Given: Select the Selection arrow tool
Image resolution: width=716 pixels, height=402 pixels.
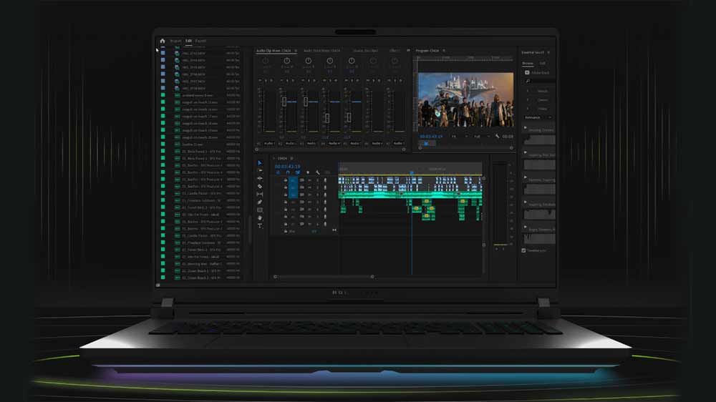Looking at the screenshot, I should pyautogui.click(x=260, y=163).
